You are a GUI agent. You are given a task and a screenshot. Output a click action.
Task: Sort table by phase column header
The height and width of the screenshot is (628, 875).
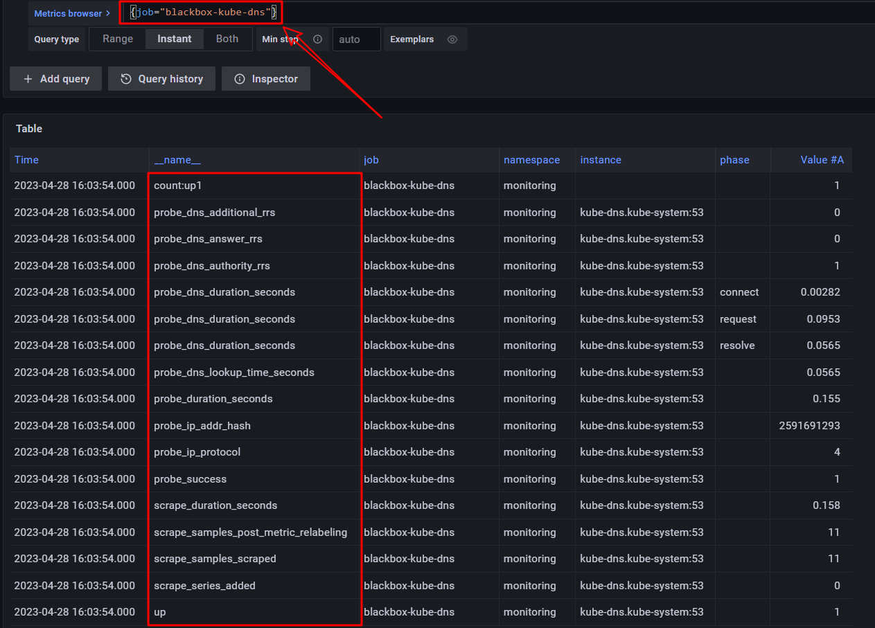[734, 160]
